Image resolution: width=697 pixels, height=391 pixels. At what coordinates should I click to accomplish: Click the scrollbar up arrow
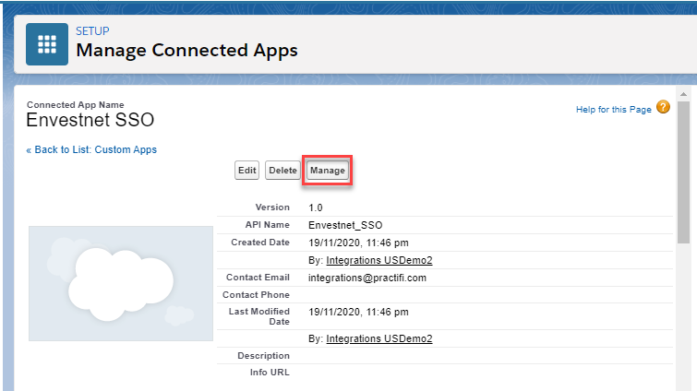[683, 94]
